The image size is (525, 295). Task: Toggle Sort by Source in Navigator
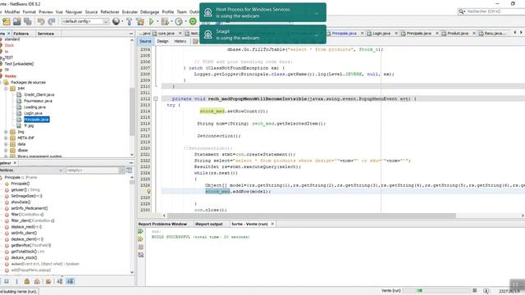coord(71,281)
